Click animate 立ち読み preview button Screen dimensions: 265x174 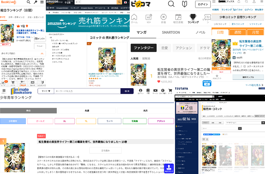[x=106, y=150]
